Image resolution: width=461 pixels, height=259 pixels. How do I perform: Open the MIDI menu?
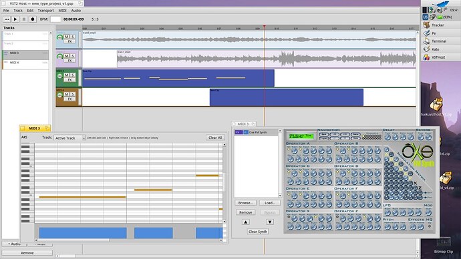tap(62, 10)
